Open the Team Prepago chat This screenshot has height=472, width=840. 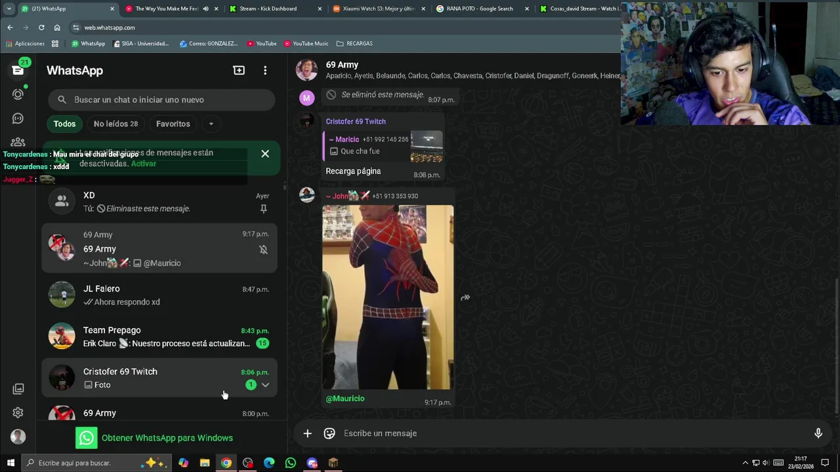coord(159,336)
